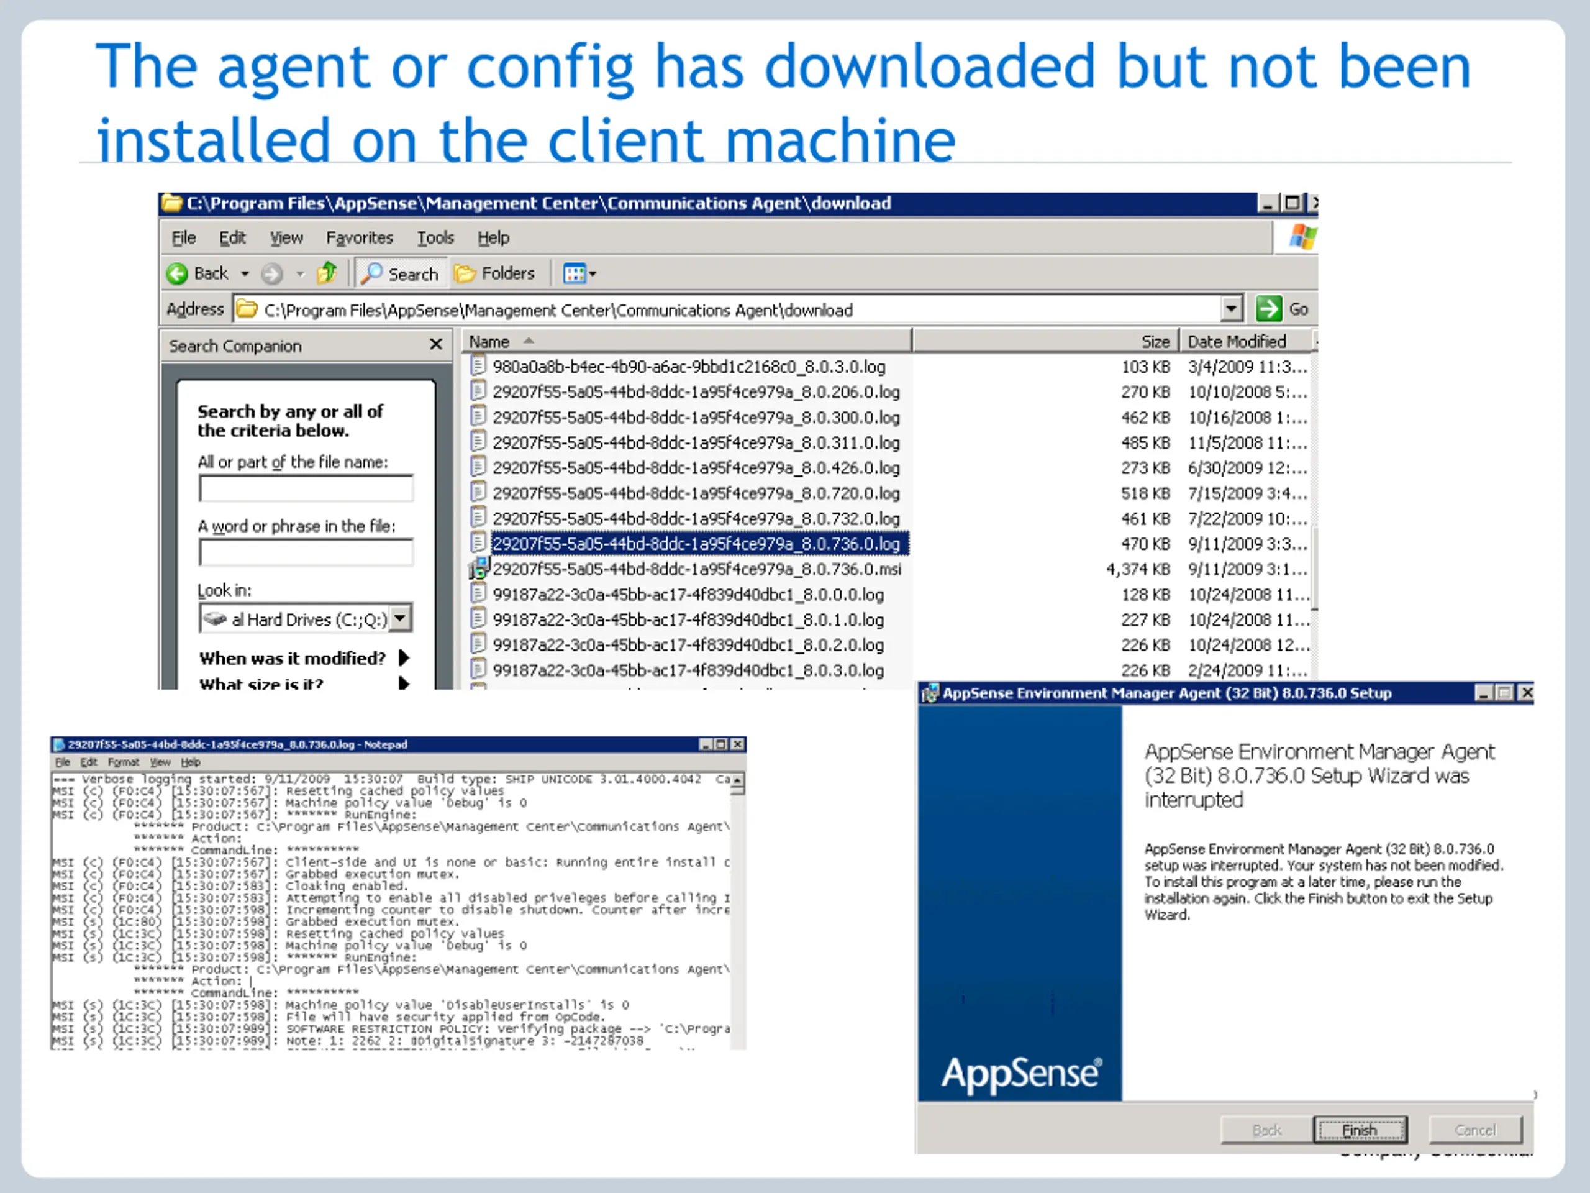The width and height of the screenshot is (1590, 1193).
Task: Open the Notepad Edit menu
Action: [x=88, y=762]
